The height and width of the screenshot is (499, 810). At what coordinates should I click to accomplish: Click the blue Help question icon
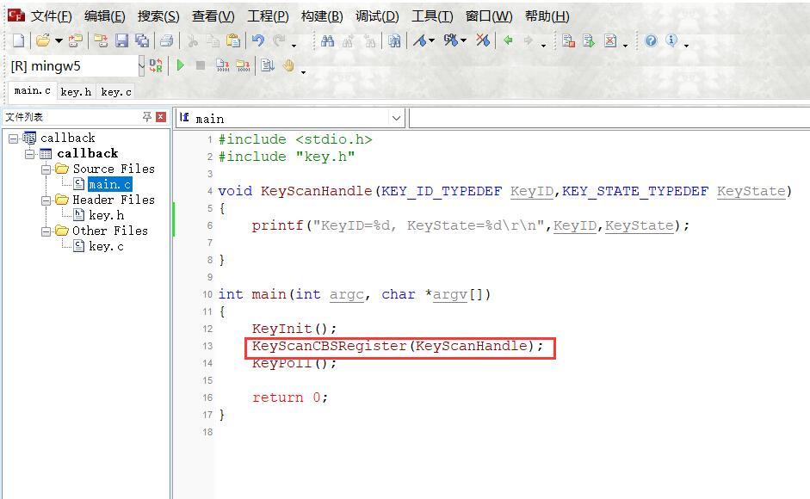point(651,40)
